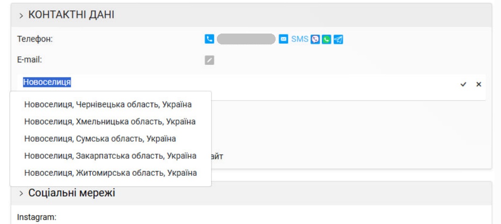501x224 pixels.
Task: Click the E-mail edit pencil icon
Action: (x=209, y=60)
